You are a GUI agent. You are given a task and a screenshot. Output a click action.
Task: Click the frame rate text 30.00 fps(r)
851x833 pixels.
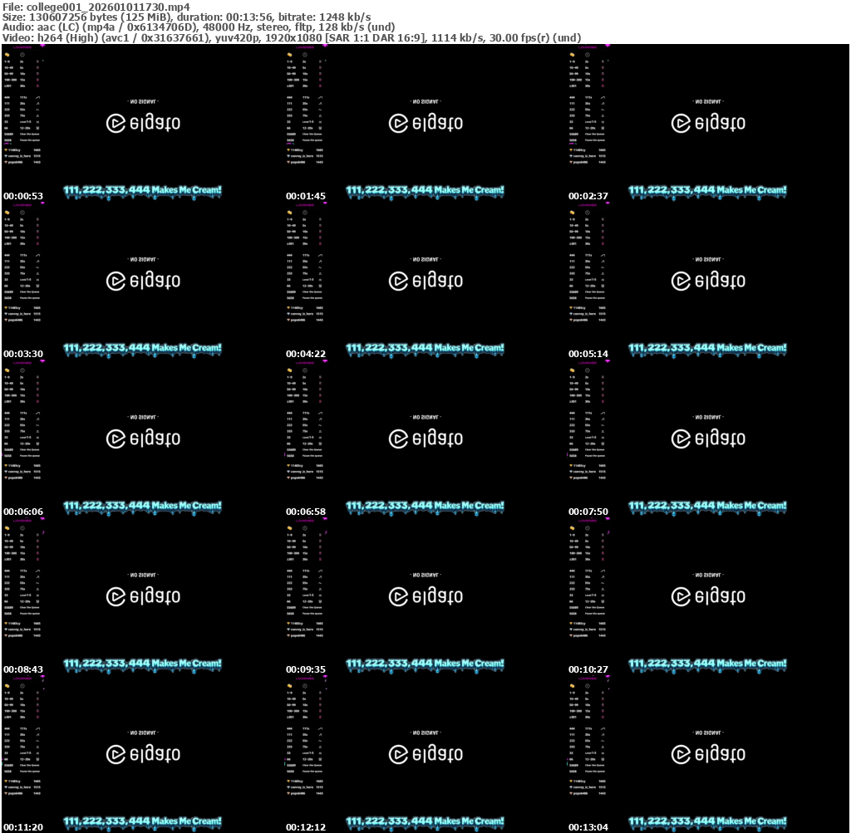[519, 38]
